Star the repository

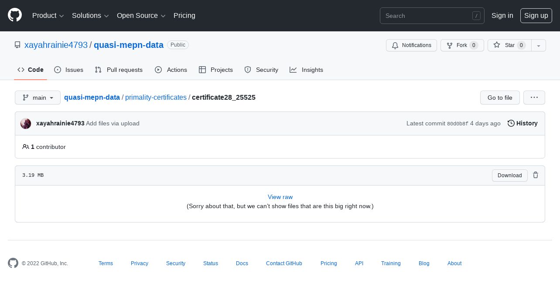point(509,45)
